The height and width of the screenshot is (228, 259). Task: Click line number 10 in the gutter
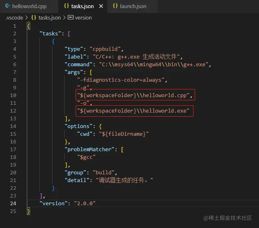point(13,95)
